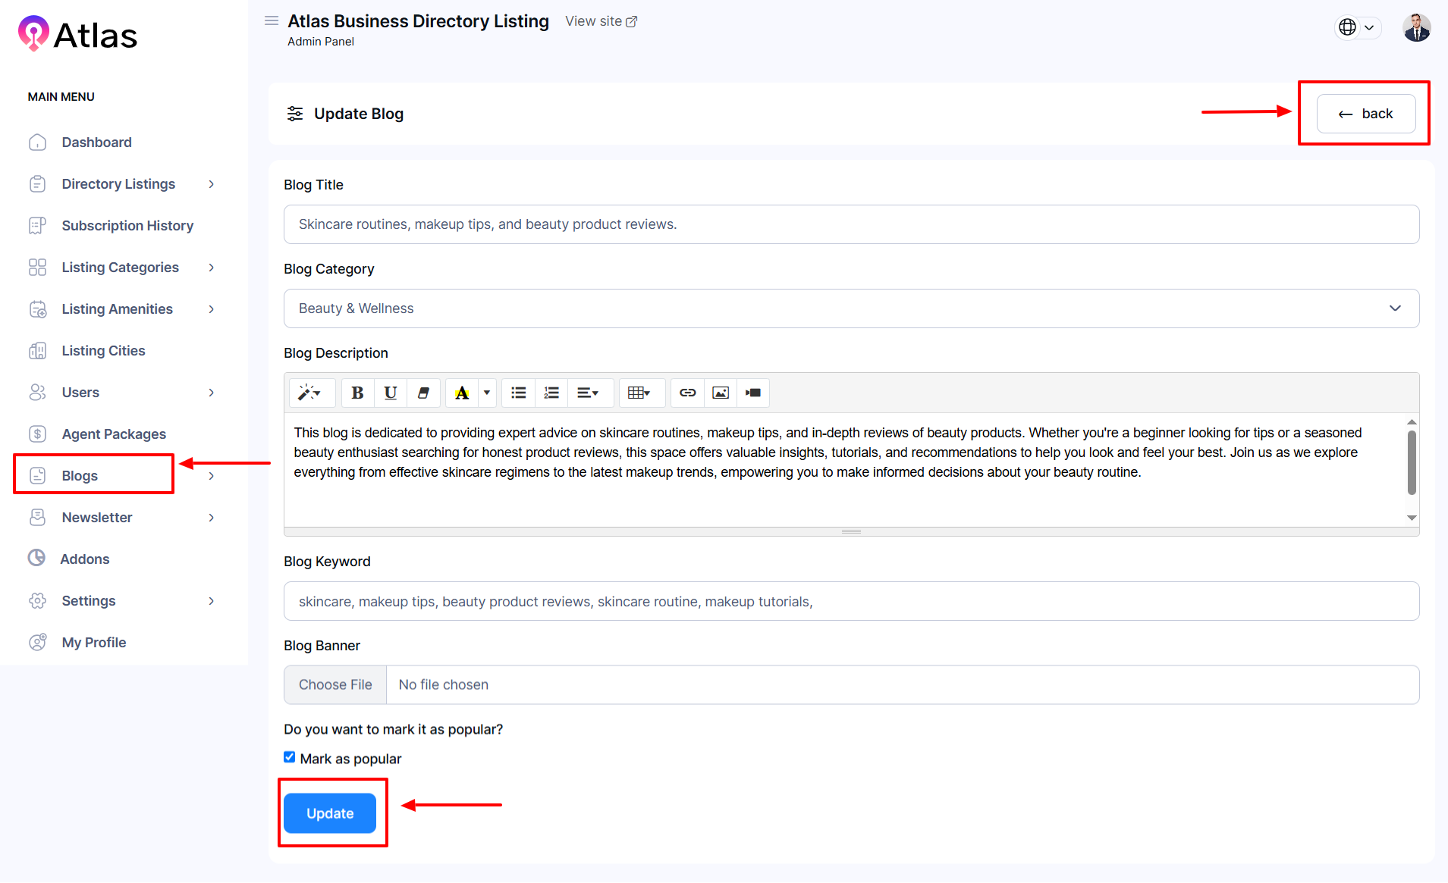Click the View site link

(601, 21)
